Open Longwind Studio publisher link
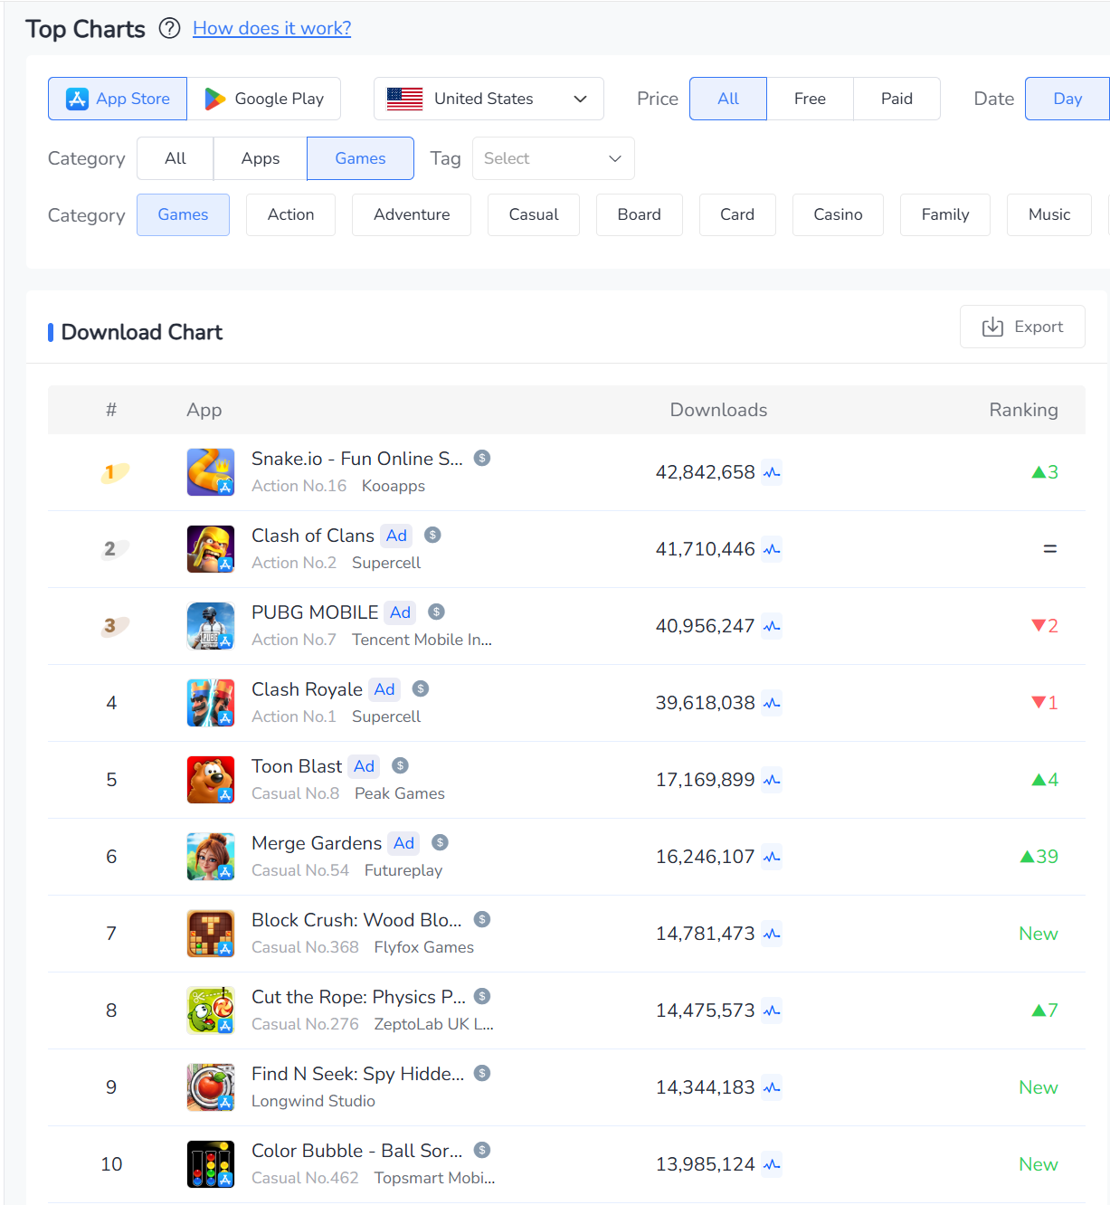 coord(313,1101)
